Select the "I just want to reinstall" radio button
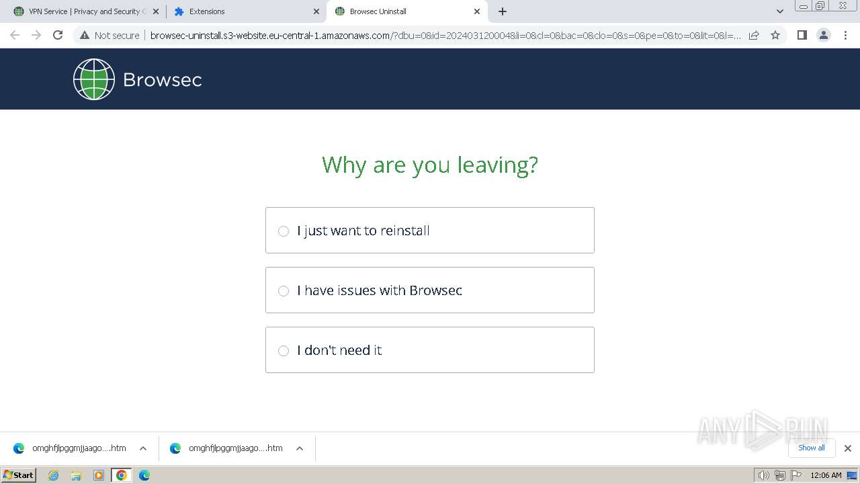This screenshot has width=860, height=484. click(284, 231)
